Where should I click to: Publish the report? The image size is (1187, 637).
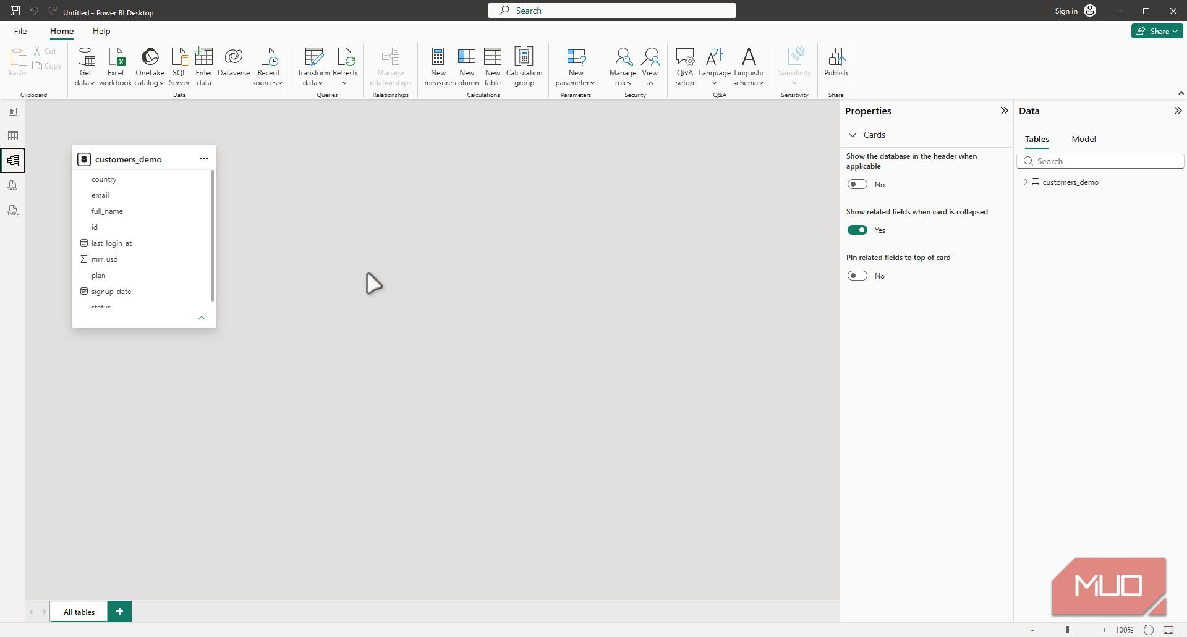[836, 62]
